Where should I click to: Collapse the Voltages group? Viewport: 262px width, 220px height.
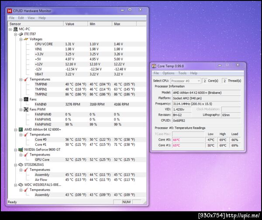tap(21, 40)
